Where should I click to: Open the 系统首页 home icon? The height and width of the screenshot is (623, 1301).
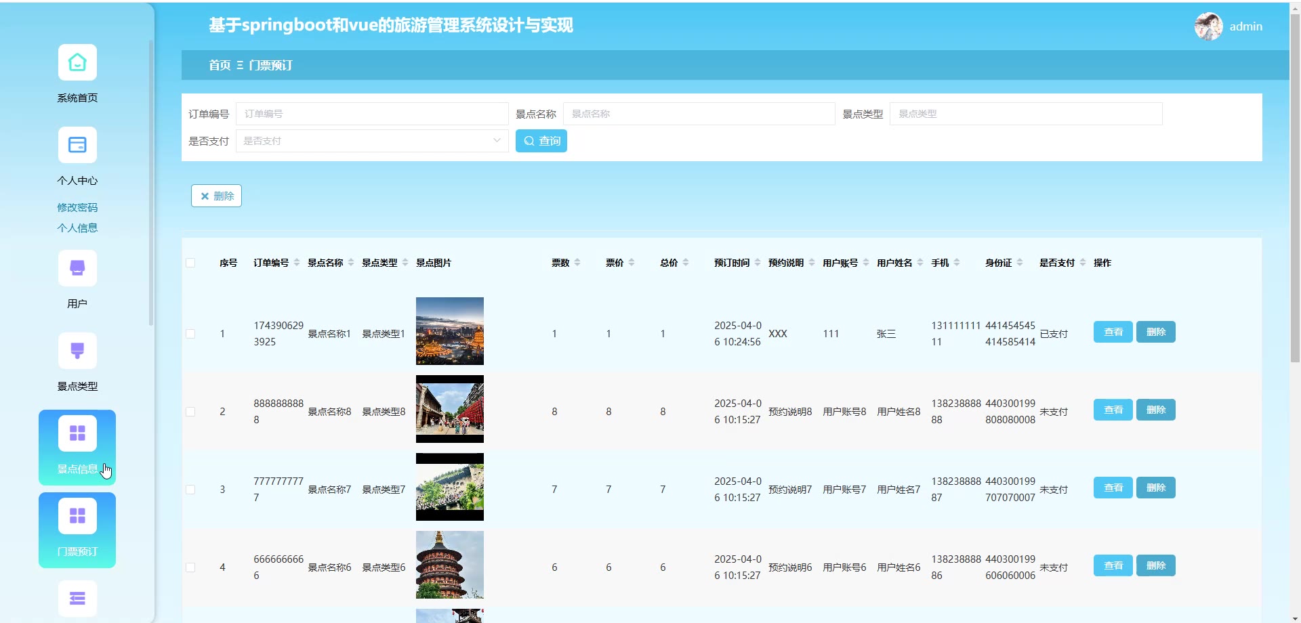[77, 63]
